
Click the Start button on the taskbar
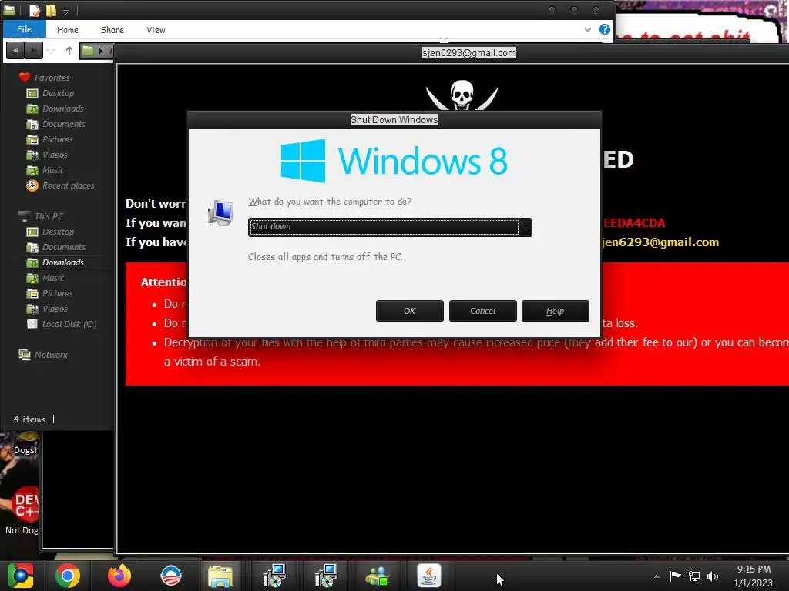(x=21, y=576)
